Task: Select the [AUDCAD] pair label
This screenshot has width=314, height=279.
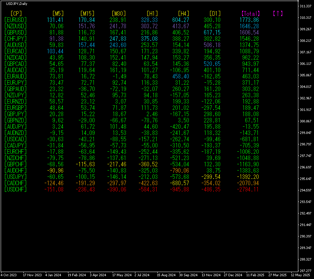Action: [x=15, y=70]
